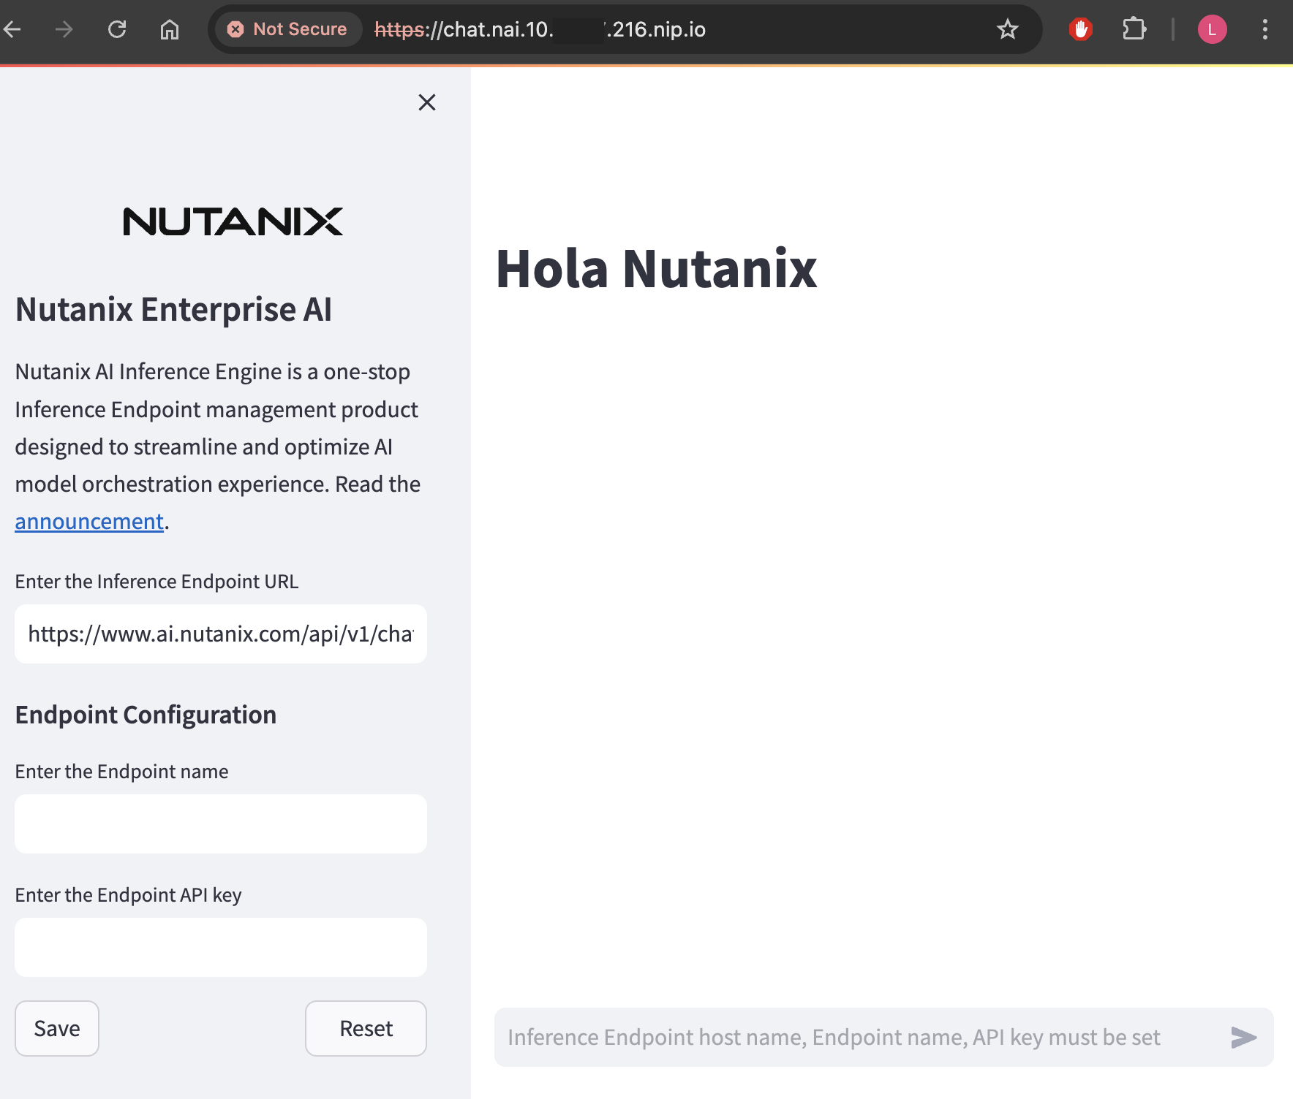Screen dimensions: 1293x1099
Task: Click the browser back arrow
Action: pos(12,29)
